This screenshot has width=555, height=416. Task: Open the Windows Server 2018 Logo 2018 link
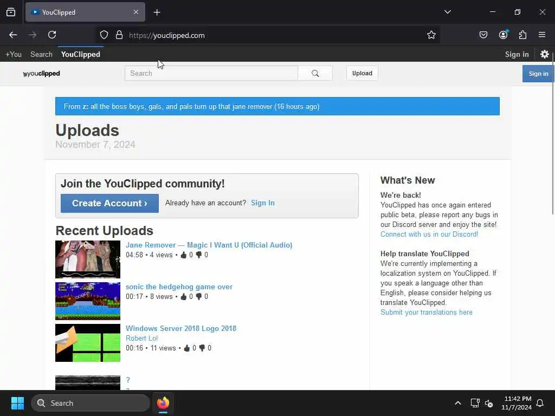[181, 329]
